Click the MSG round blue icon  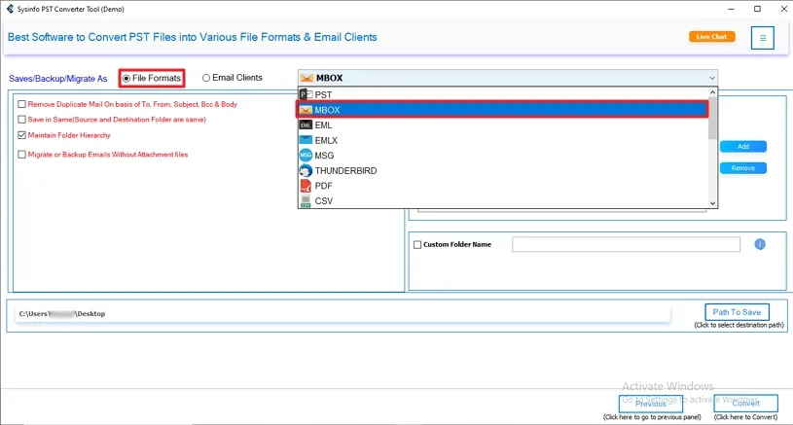coord(306,156)
